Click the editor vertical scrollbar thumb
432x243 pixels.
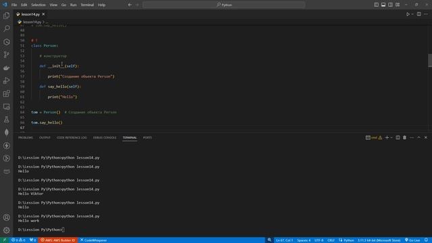(x=430, y=60)
